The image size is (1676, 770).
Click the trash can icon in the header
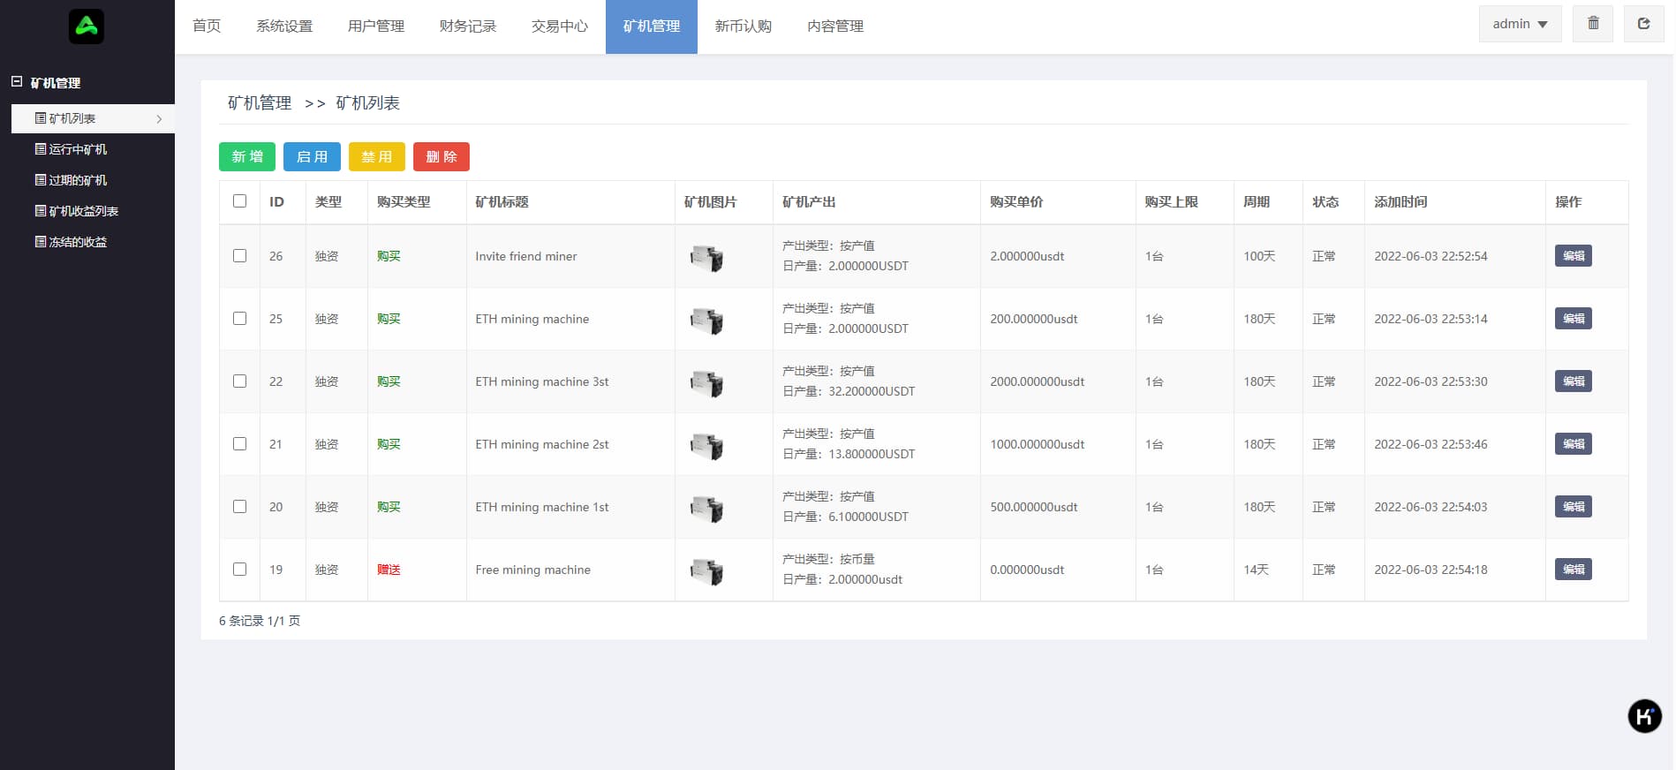[x=1593, y=24]
